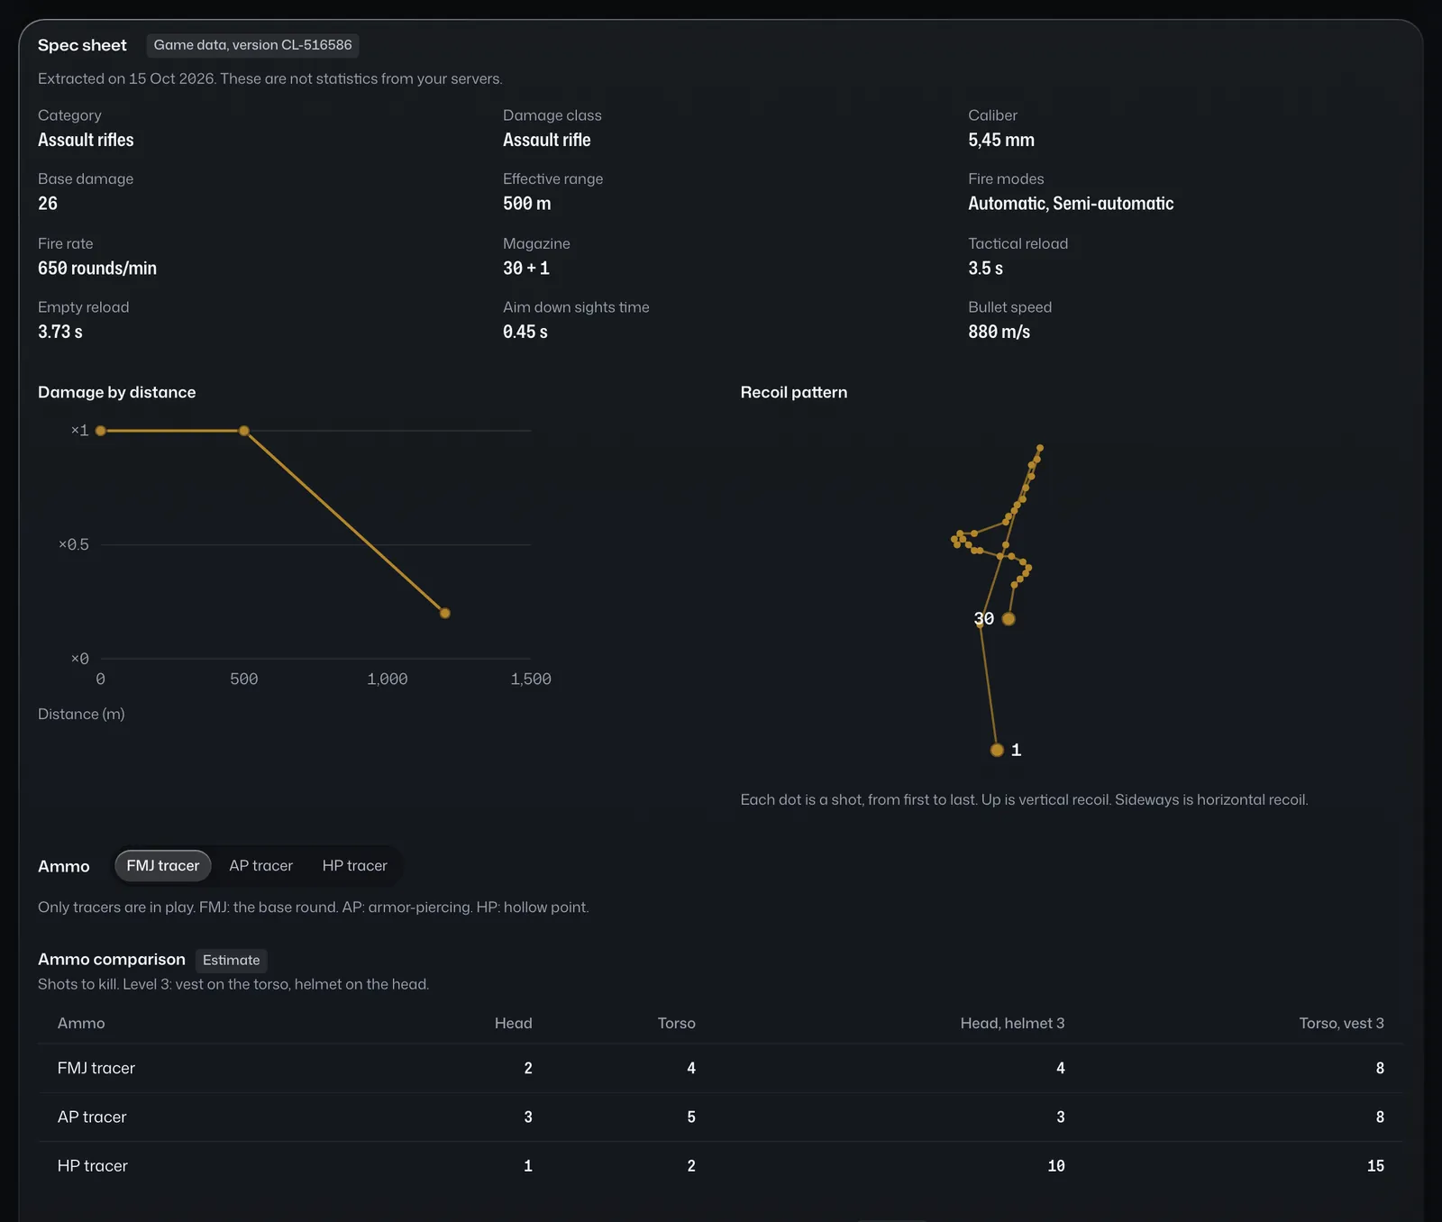
Task: Click the Recoil pattern heading
Action: pyautogui.click(x=794, y=392)
